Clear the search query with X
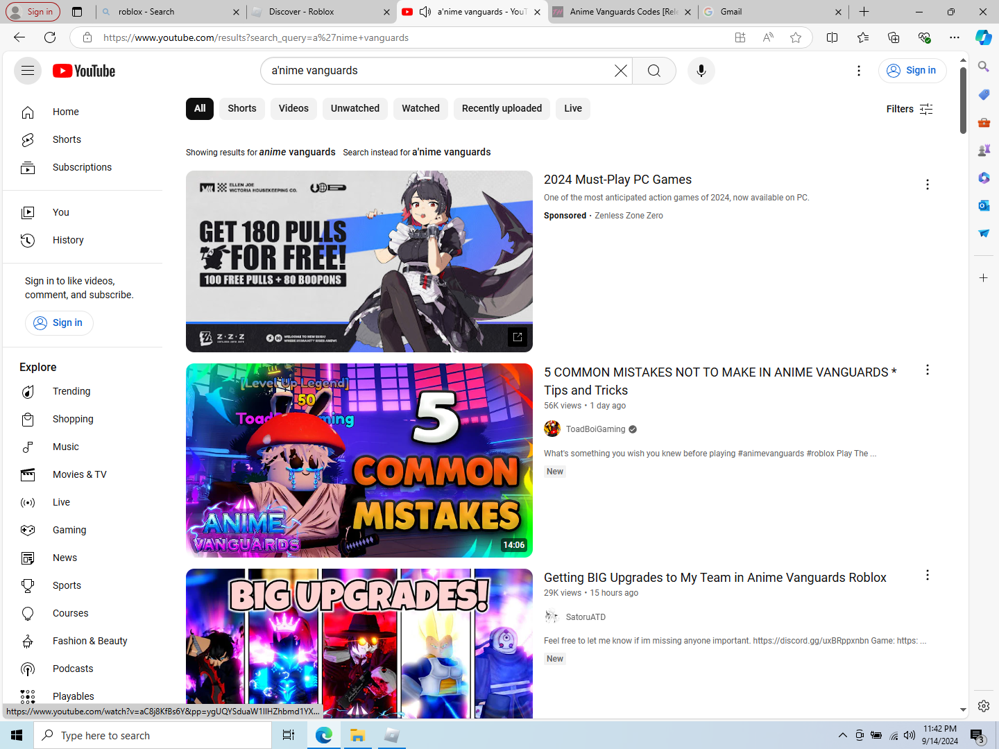999x749 pixels. 621,71
